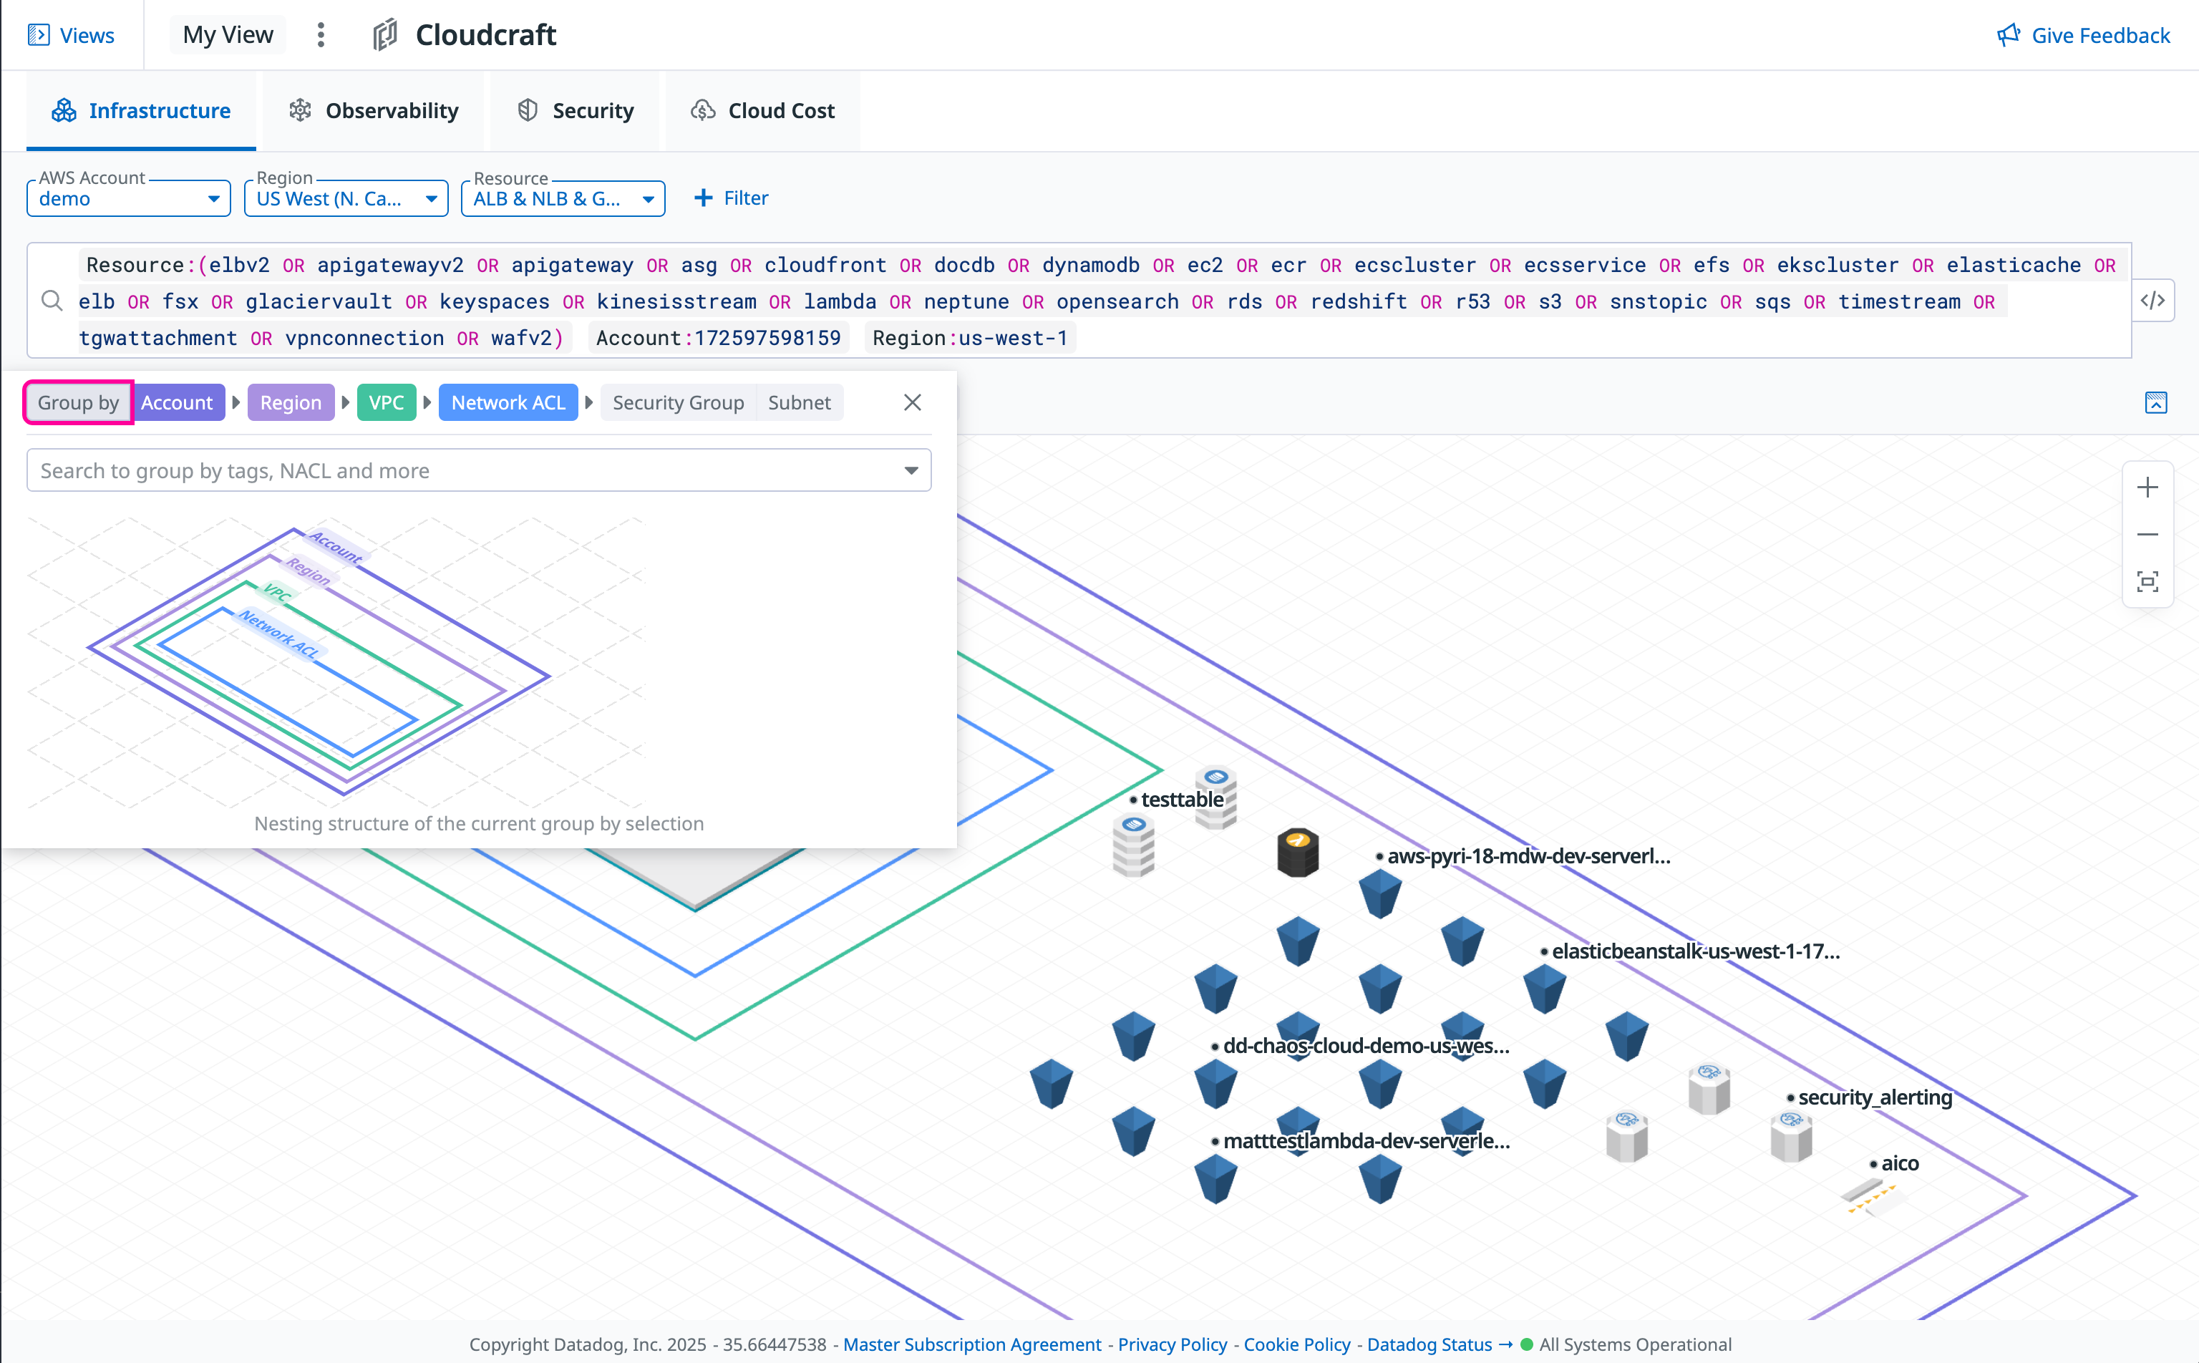The width and height of the screenshot is (2199, 1363).
Task: Click the group by tags search field
Action: coord(479,470)
